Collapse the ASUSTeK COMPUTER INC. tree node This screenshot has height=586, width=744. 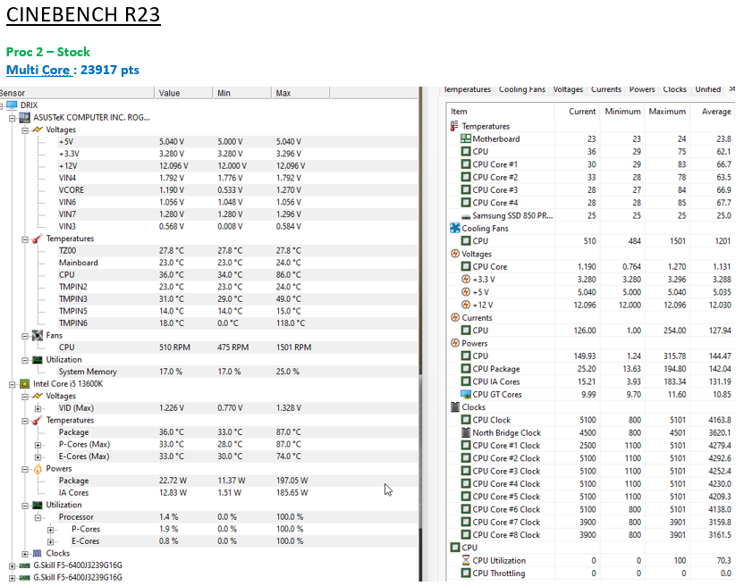tap(13, 118)
